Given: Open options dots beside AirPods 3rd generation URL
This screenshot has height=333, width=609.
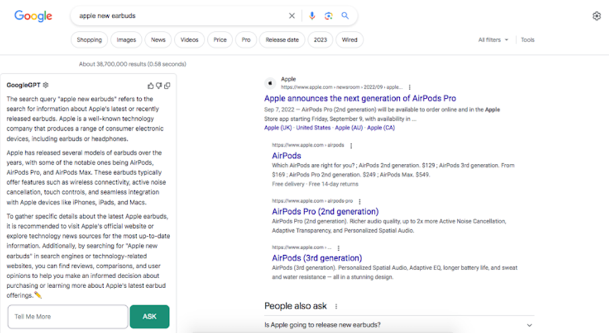Looking at the screenshot, I should point(338,248).
